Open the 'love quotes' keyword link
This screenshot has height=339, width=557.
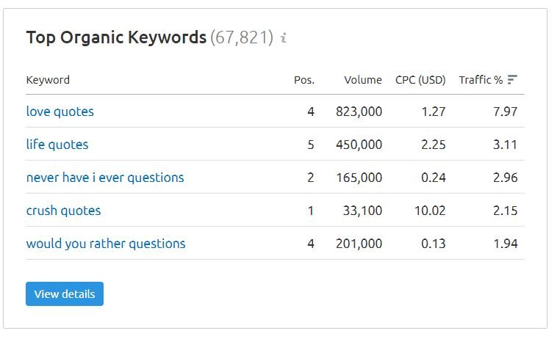tap(60, 112)
